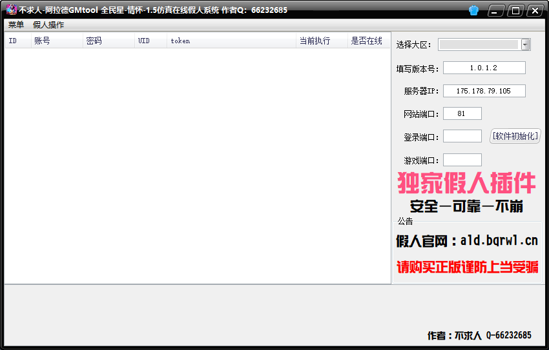549x350 pixels.
Task: Click the 选择大区 combo box field
Action: [484, 44]
